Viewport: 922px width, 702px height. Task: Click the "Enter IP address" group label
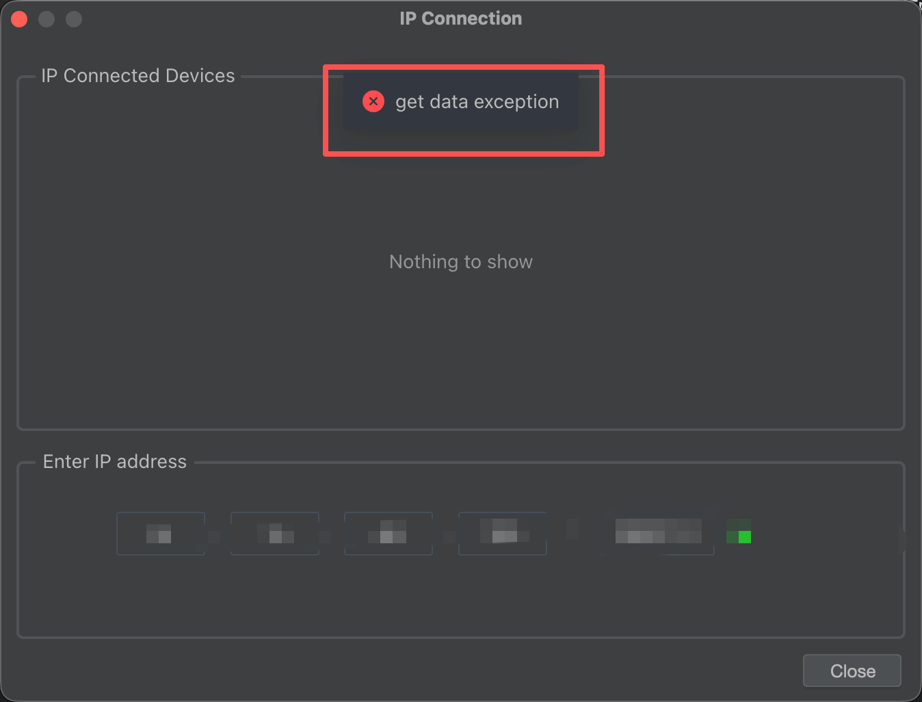pos(114,462)
